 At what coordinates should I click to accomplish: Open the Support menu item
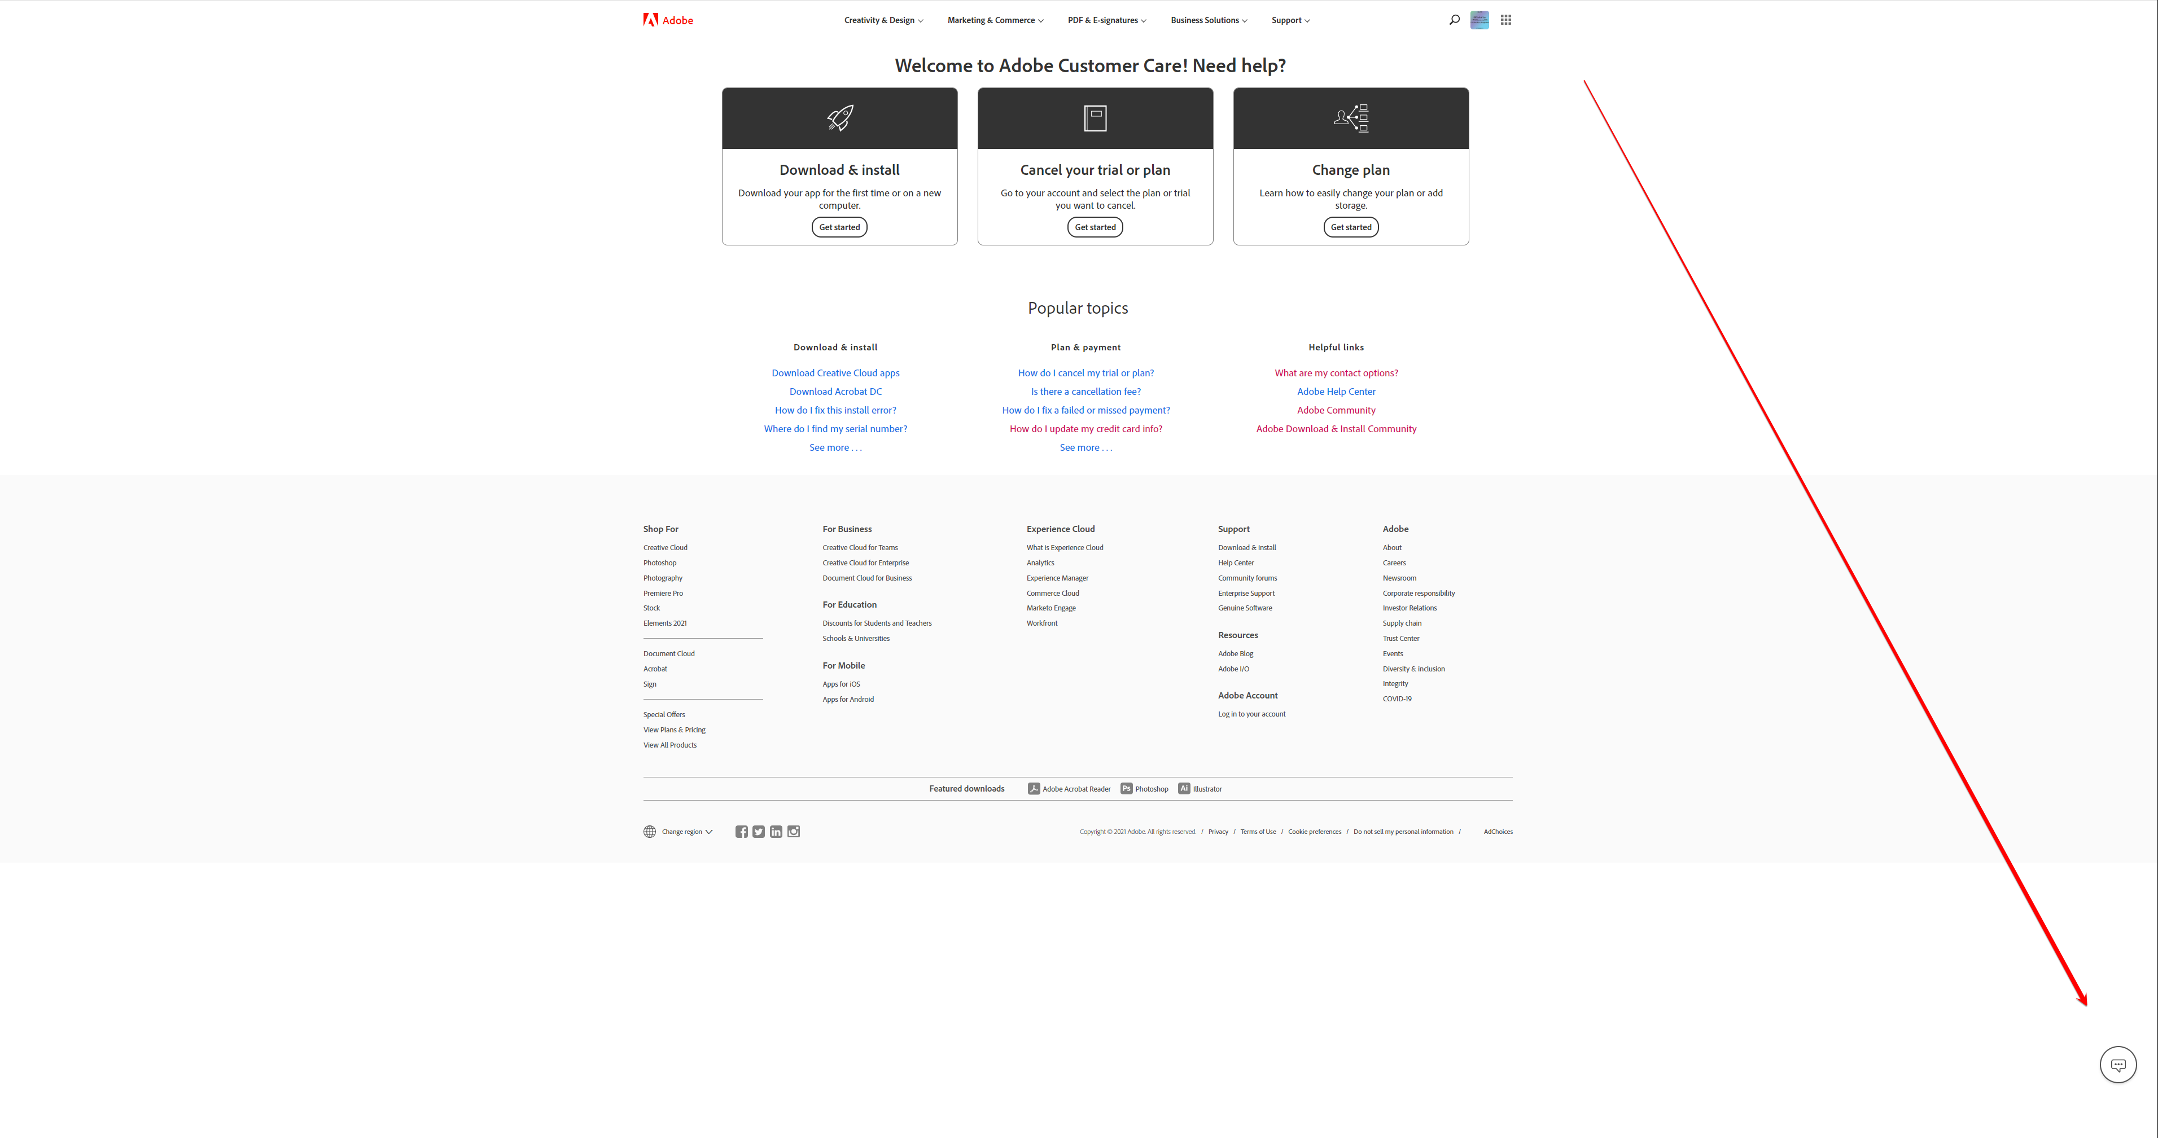[1290, 20]
